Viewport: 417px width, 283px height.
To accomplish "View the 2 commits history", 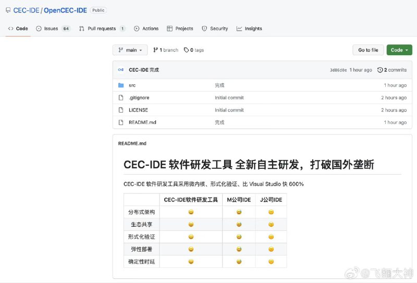I will pos(392,70).
